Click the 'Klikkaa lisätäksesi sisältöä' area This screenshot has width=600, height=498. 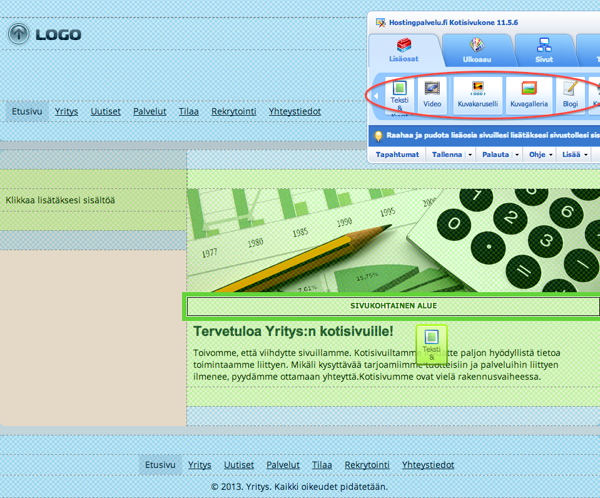coord(60,200)
